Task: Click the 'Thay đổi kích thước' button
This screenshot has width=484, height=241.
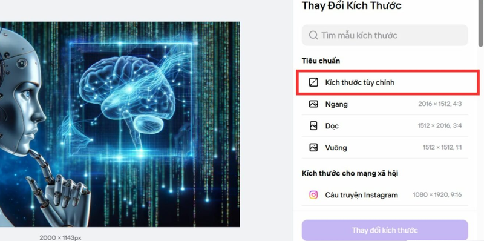Action: coord(385,230)
